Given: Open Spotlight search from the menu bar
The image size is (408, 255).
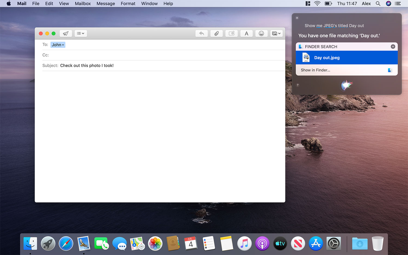Looking at the screenshot, I should 378,4.
